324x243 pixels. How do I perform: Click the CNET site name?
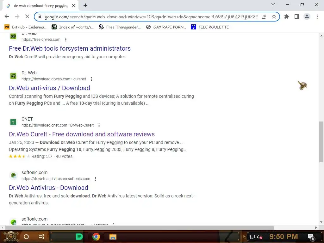pyautogui.click(x=27, y=119)
